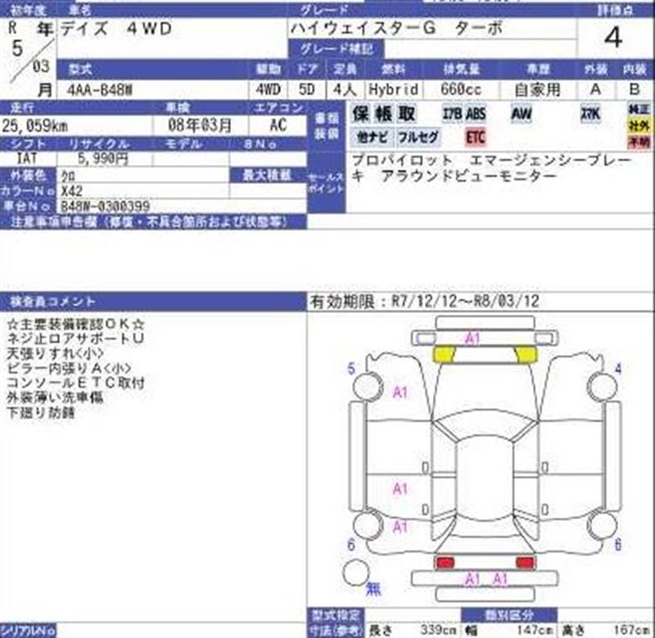The height and width of the screenshot is (638, 655).
Task: Click the tire tread number 5 on diagram
Action: click(x=351, y=368)
